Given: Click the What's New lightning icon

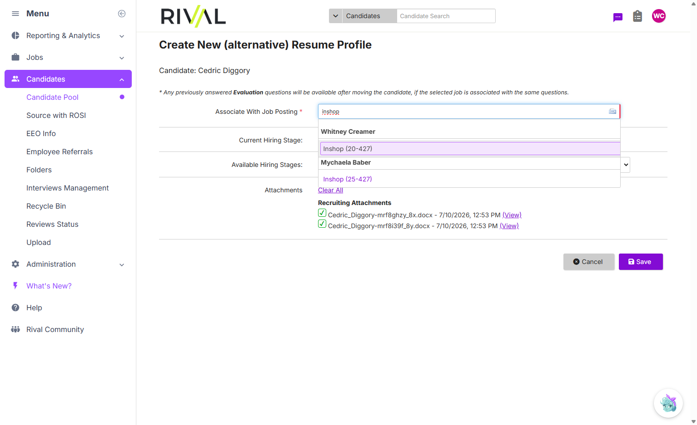Looking at the screenshot, I should tap(15, 286).
